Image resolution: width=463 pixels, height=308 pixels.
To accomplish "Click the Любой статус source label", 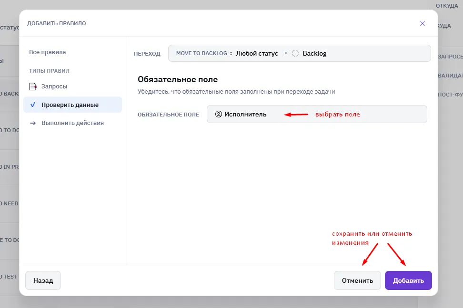I will point(257,53).
